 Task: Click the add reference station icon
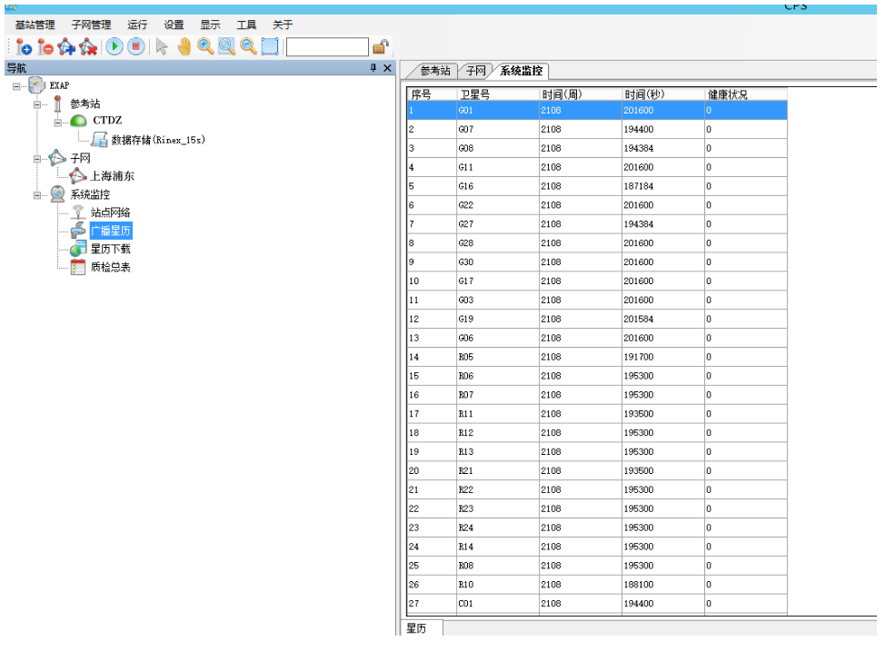(24, 47)
